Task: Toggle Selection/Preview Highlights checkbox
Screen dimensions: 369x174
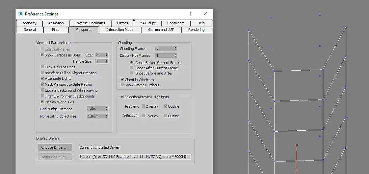Action: (122, 97)
